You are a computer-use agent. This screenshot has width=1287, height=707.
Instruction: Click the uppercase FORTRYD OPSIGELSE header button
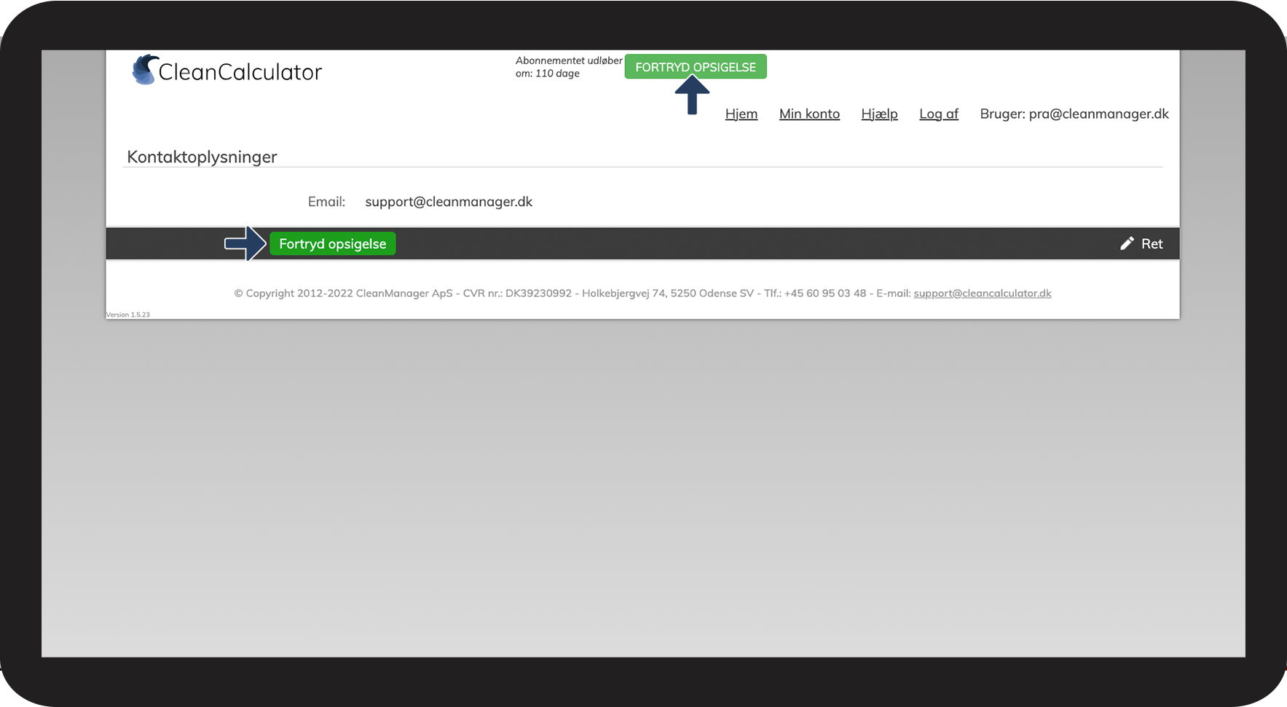(x=696, y=67)
